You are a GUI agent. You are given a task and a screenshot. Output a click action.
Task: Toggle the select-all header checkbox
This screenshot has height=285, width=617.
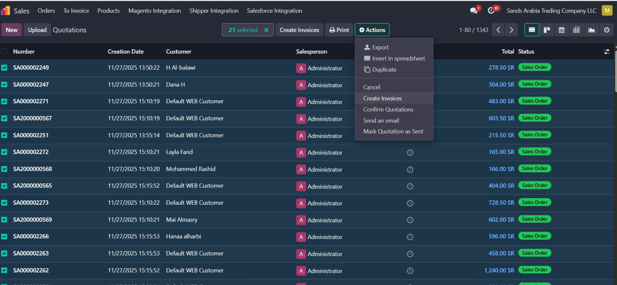pyautogui.click(x=4, y=51)
